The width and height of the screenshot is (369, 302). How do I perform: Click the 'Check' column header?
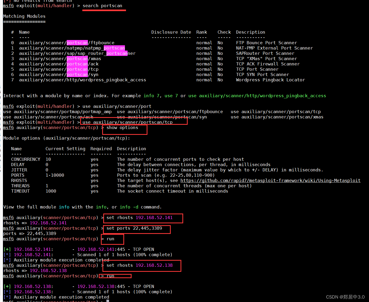tap(224, 32)
